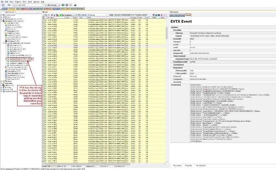276x170 pixels.
Task: Click the File List scroll-down arrow
Action: pos(167,162)
